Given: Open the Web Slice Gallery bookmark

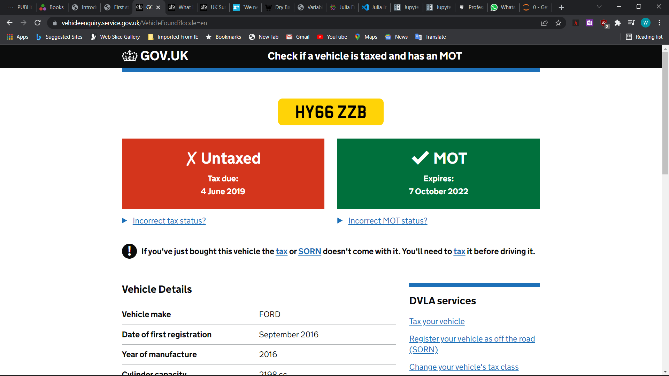Looking at the screenshot, I should pyautogui.click(x=115, y=37).
